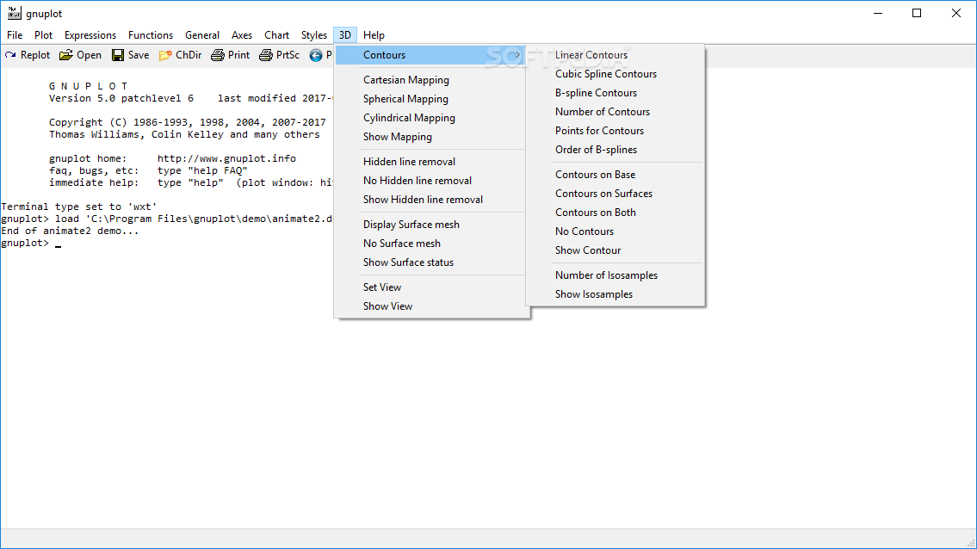Click the ChDir folder icon
The height and width of the screenshot is (549, 977).
click(x=165, y=55)
